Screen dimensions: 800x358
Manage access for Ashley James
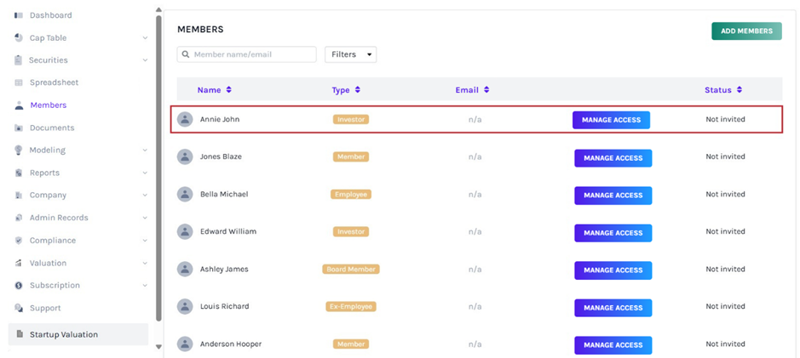pos(613,270)
